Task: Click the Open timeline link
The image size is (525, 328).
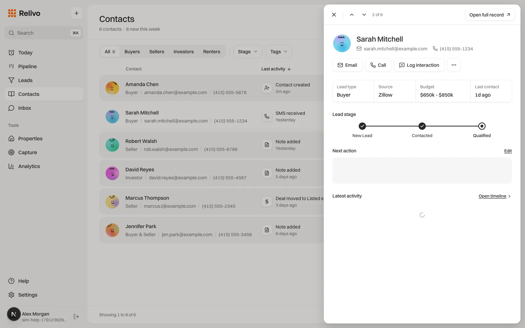Action: pyautogui.click(x=494, y=196)
